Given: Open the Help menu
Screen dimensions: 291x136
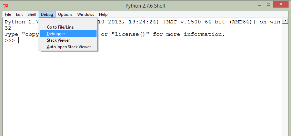Looking at the screenshot, I should pos(103,14).
